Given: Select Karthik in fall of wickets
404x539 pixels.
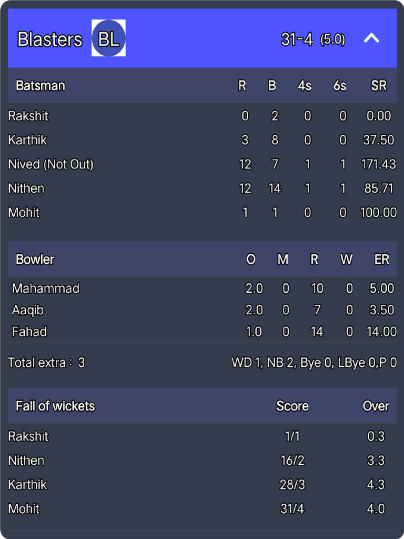Looking at the screenshot, I should 27,485.
